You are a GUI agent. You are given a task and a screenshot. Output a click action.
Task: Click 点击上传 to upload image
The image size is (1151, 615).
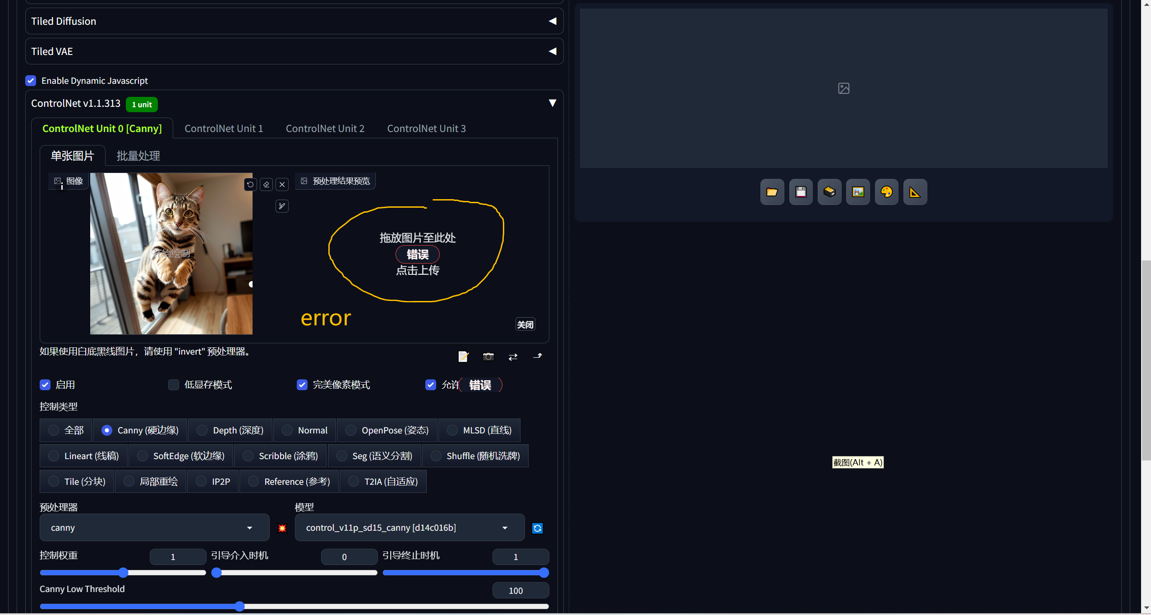coord(418,270)
